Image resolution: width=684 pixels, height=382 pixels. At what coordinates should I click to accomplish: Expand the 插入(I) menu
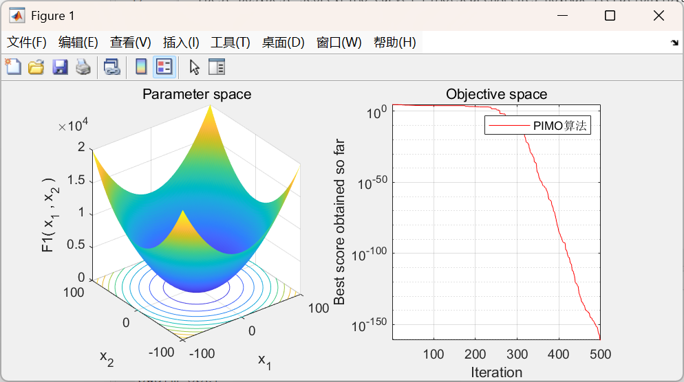point(181,42)
